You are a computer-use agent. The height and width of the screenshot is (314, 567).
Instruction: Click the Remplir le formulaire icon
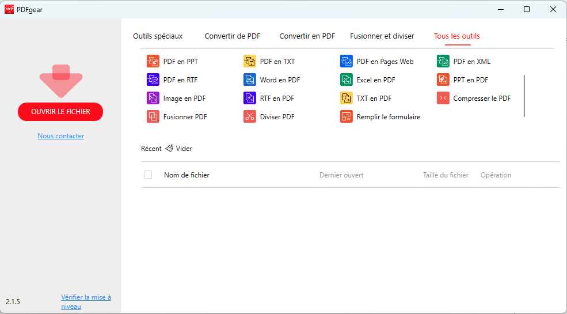click(347, 116)
